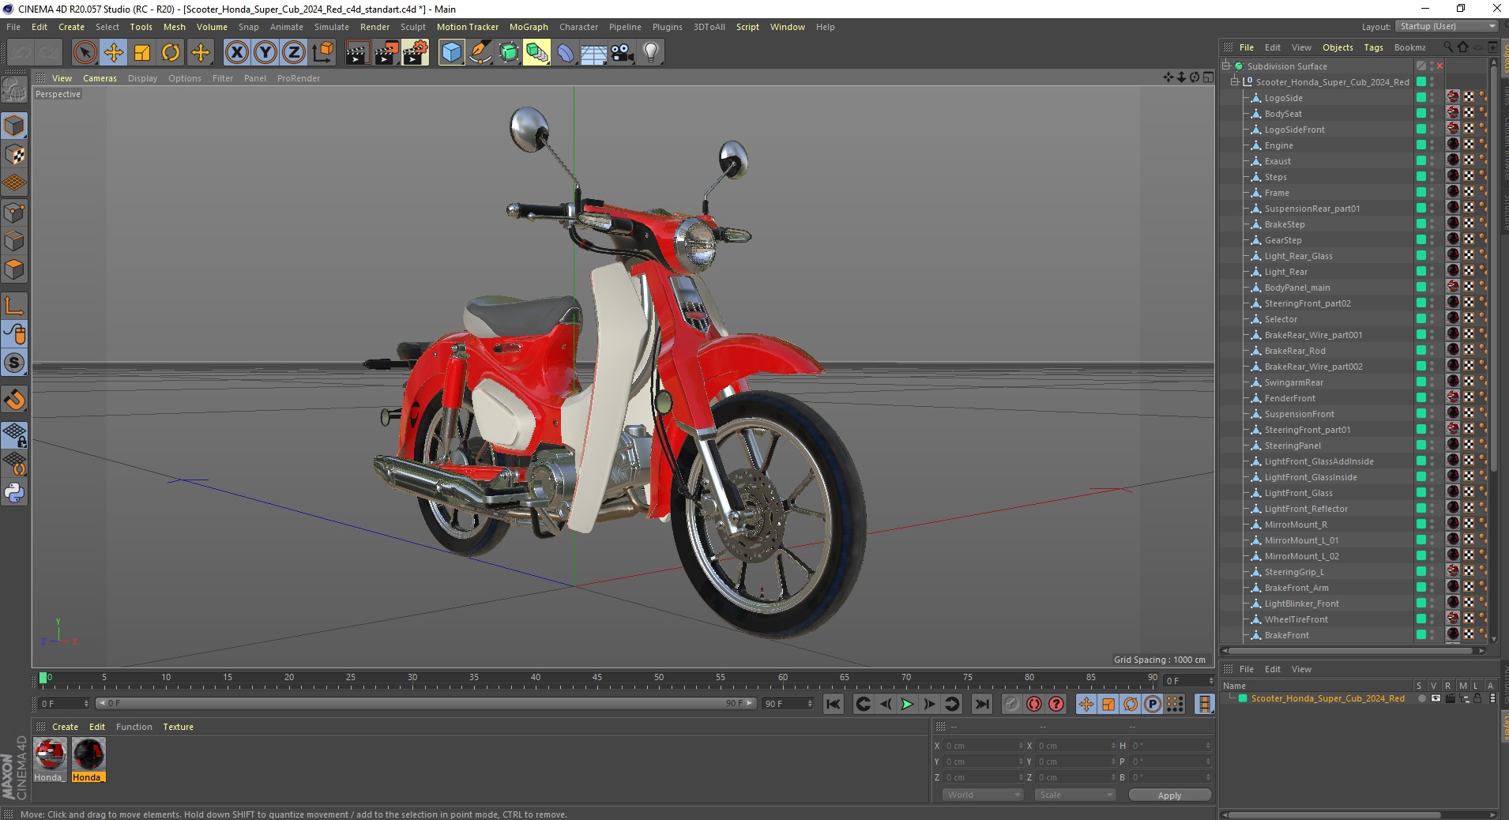This screenshot has width=1509, height=820.
Task: Click the coordinate system icon
Action: [x=322, y=53]
